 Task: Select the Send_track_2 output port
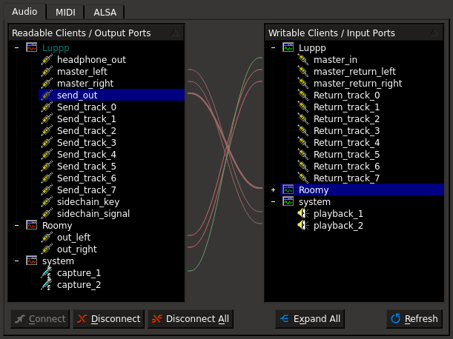pos(87,131)
